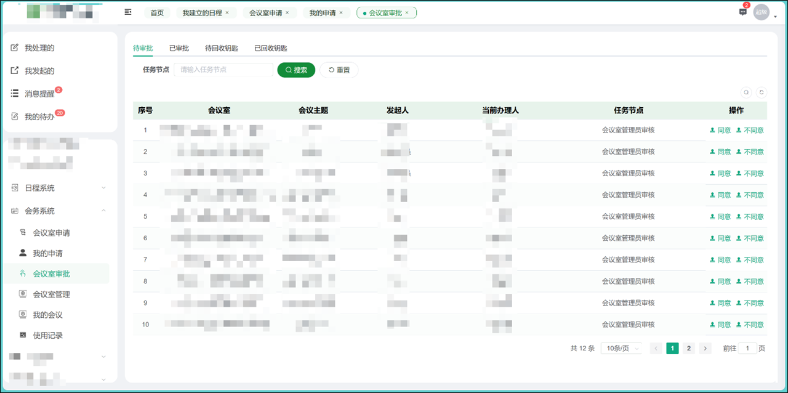This screenshot has height=393, width=788.
Task: Switch to the 已审批 tab
Action: [179, 48]
